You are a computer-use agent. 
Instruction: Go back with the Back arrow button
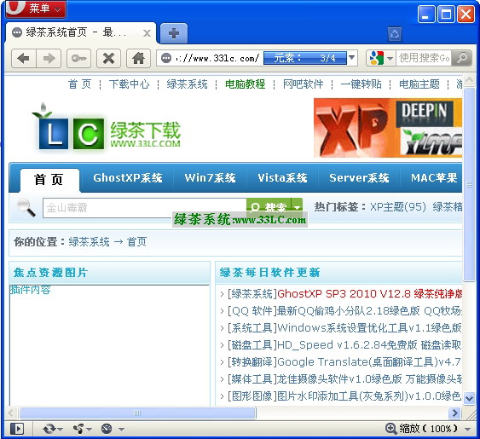pyautogui.click(x=24, y=58)
